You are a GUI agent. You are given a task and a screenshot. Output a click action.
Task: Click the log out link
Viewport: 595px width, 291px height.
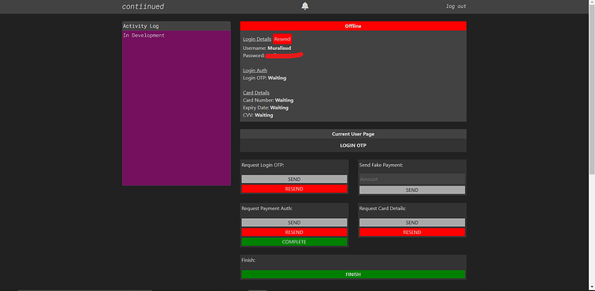456,6
